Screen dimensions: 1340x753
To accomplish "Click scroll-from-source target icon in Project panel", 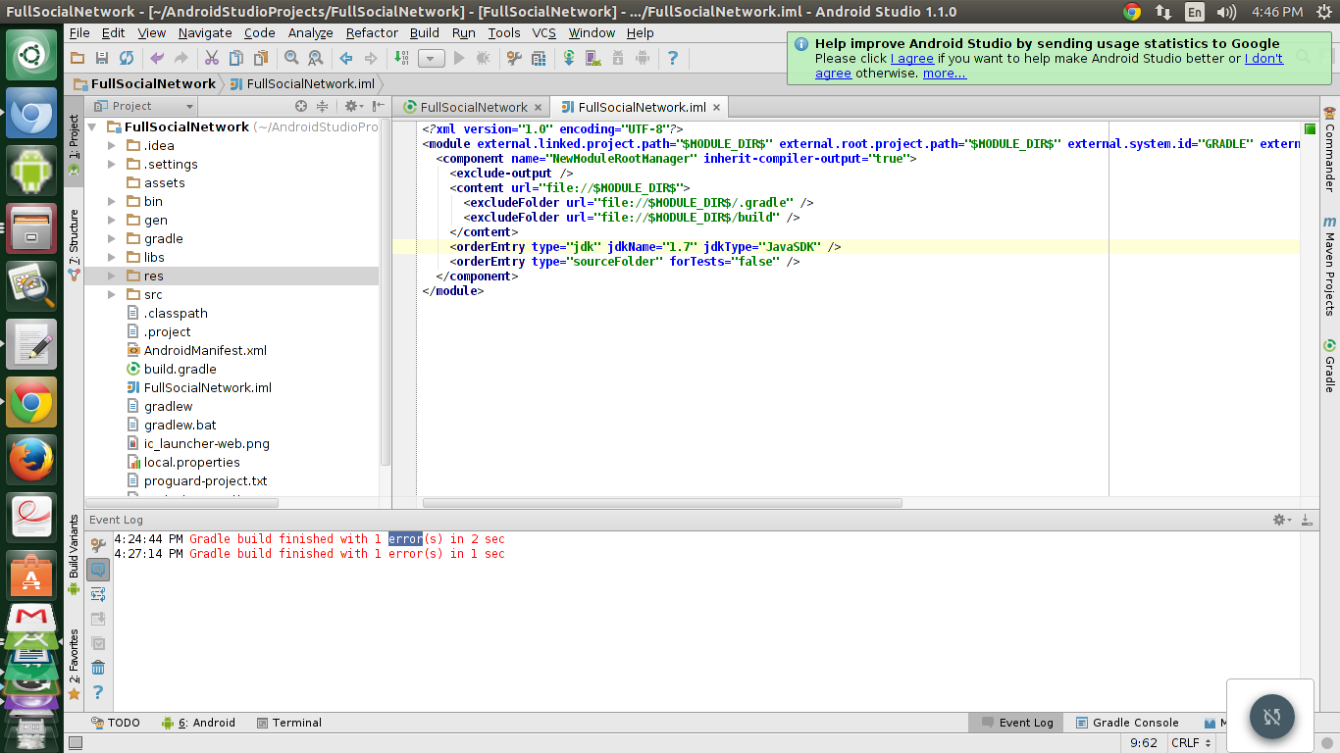I will (301, 106).
